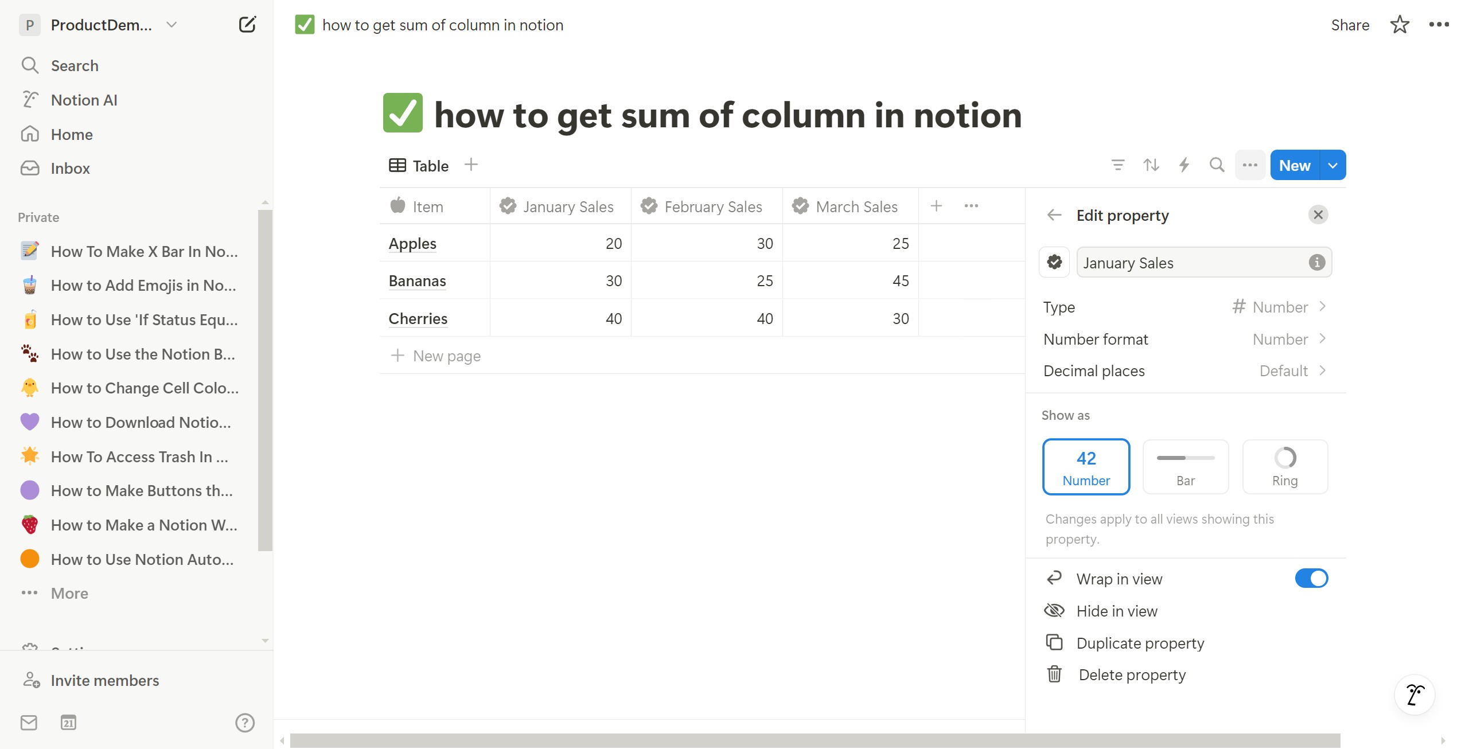Favorite this page with the star icon
This screenshot has height=749, width=1469.
pos(1400,25)
